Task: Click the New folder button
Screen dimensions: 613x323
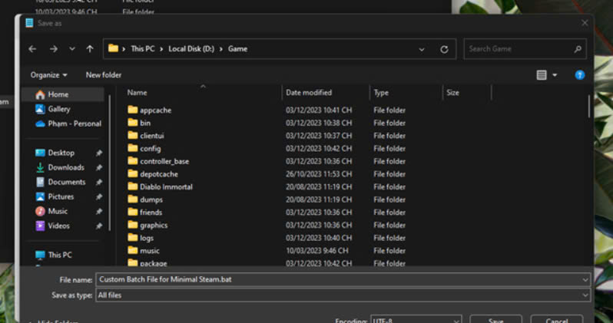Action: pos(103,74)
